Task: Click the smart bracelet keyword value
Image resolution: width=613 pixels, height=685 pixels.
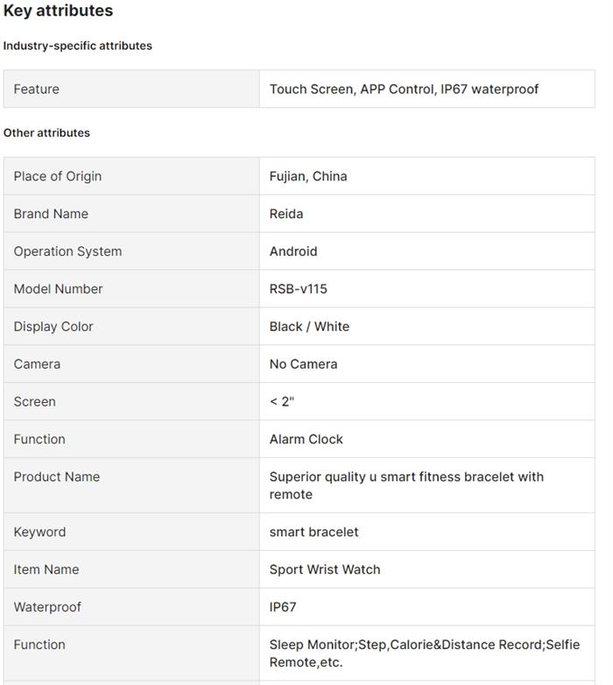Action: pyautogui.click(x=314, y=533)
